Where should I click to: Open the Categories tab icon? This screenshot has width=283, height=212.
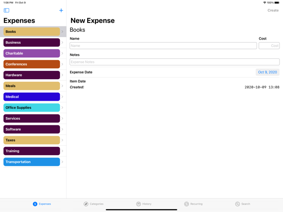point(86,204)
